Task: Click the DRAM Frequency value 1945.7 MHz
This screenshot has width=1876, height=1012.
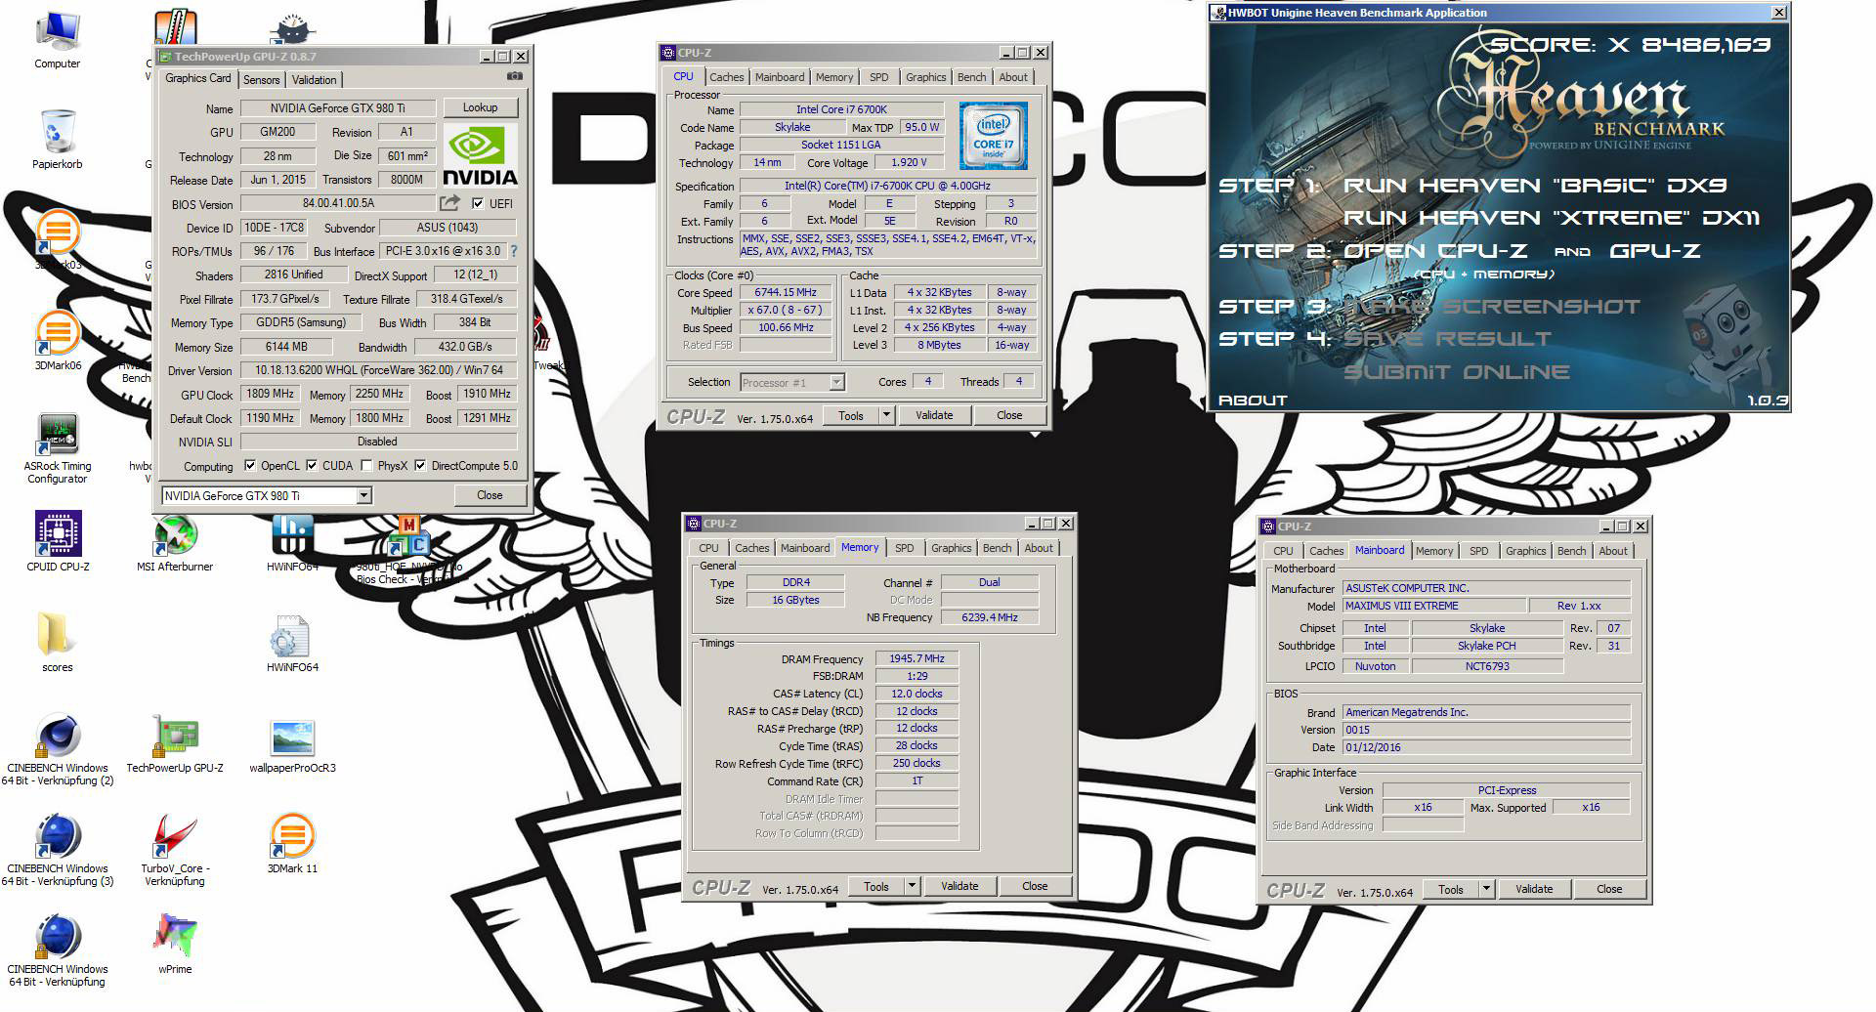Action: pyautogui.click(x=917, y=658)
